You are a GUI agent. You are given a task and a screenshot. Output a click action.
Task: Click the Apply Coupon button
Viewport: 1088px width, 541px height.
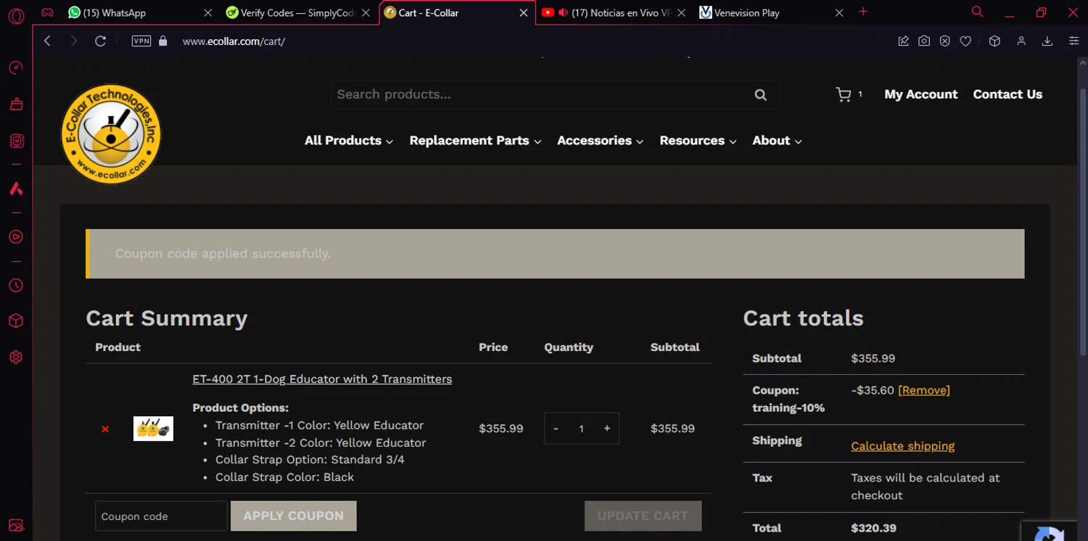[294, 516]
